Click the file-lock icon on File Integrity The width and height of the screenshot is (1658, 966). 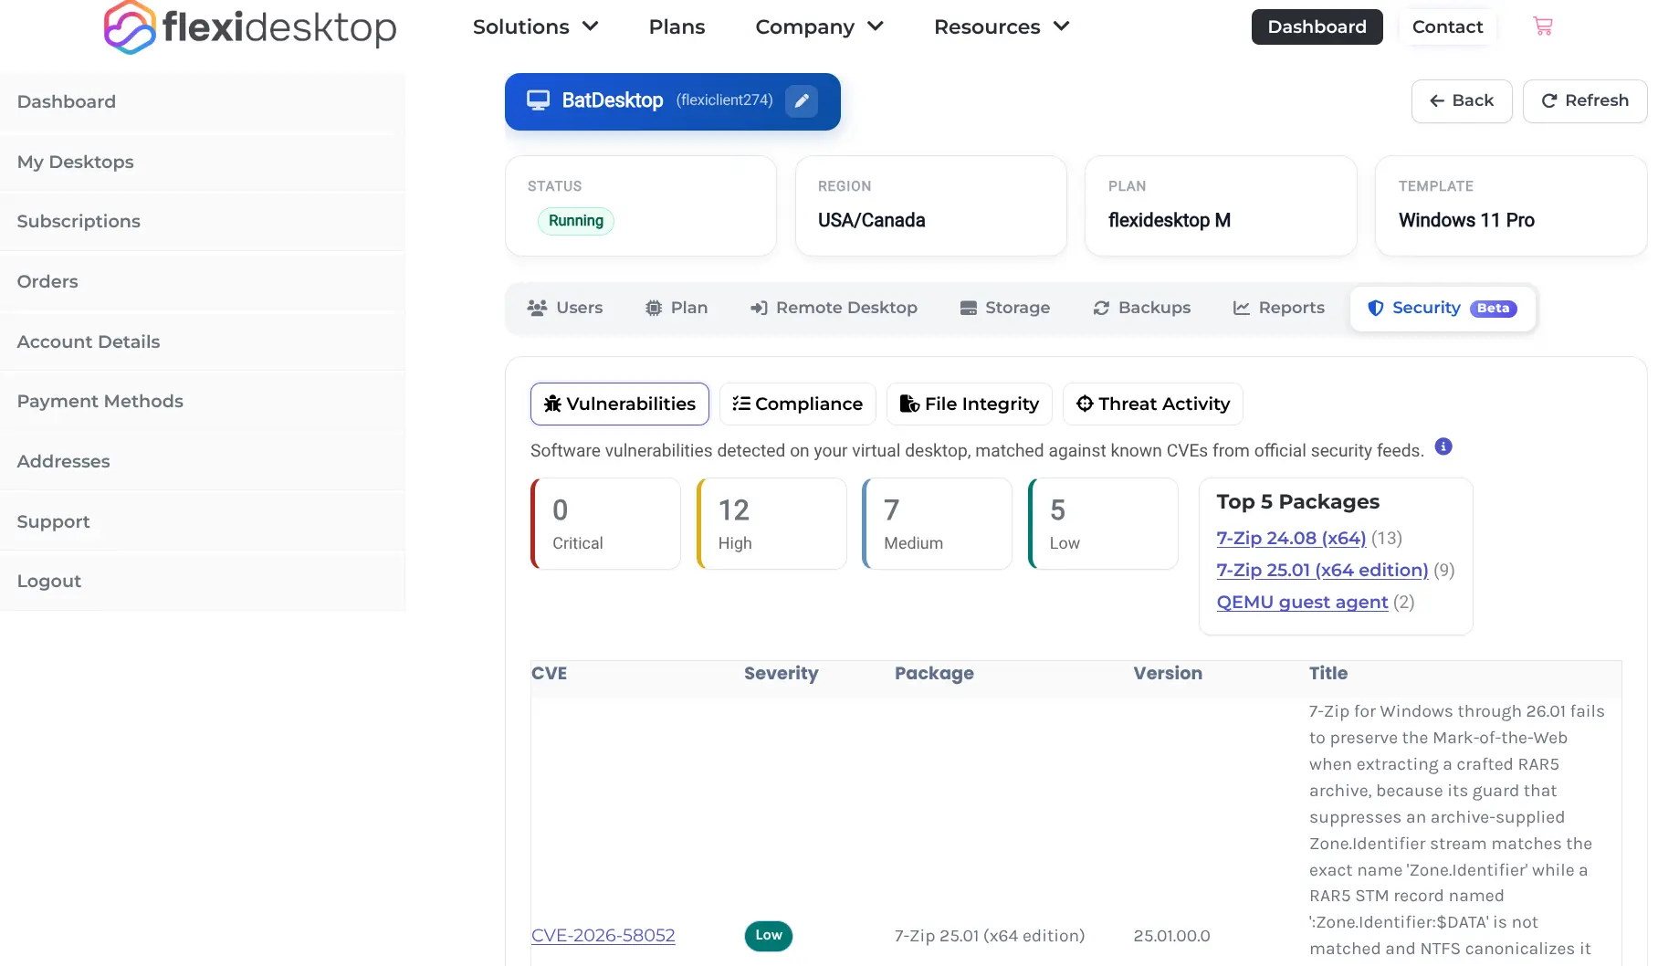pyautogui.click(x=909, y=404)
